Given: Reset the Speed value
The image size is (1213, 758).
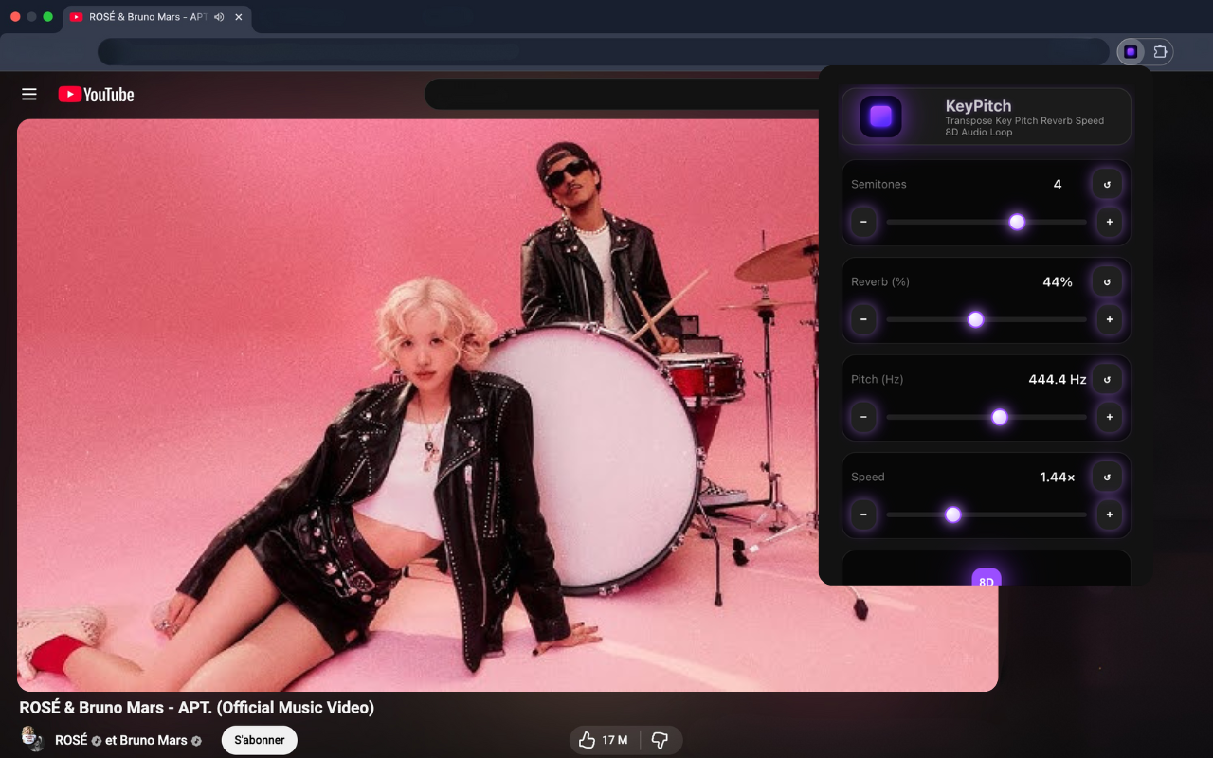Looking at the screenshot, I should coord(1107,477).
